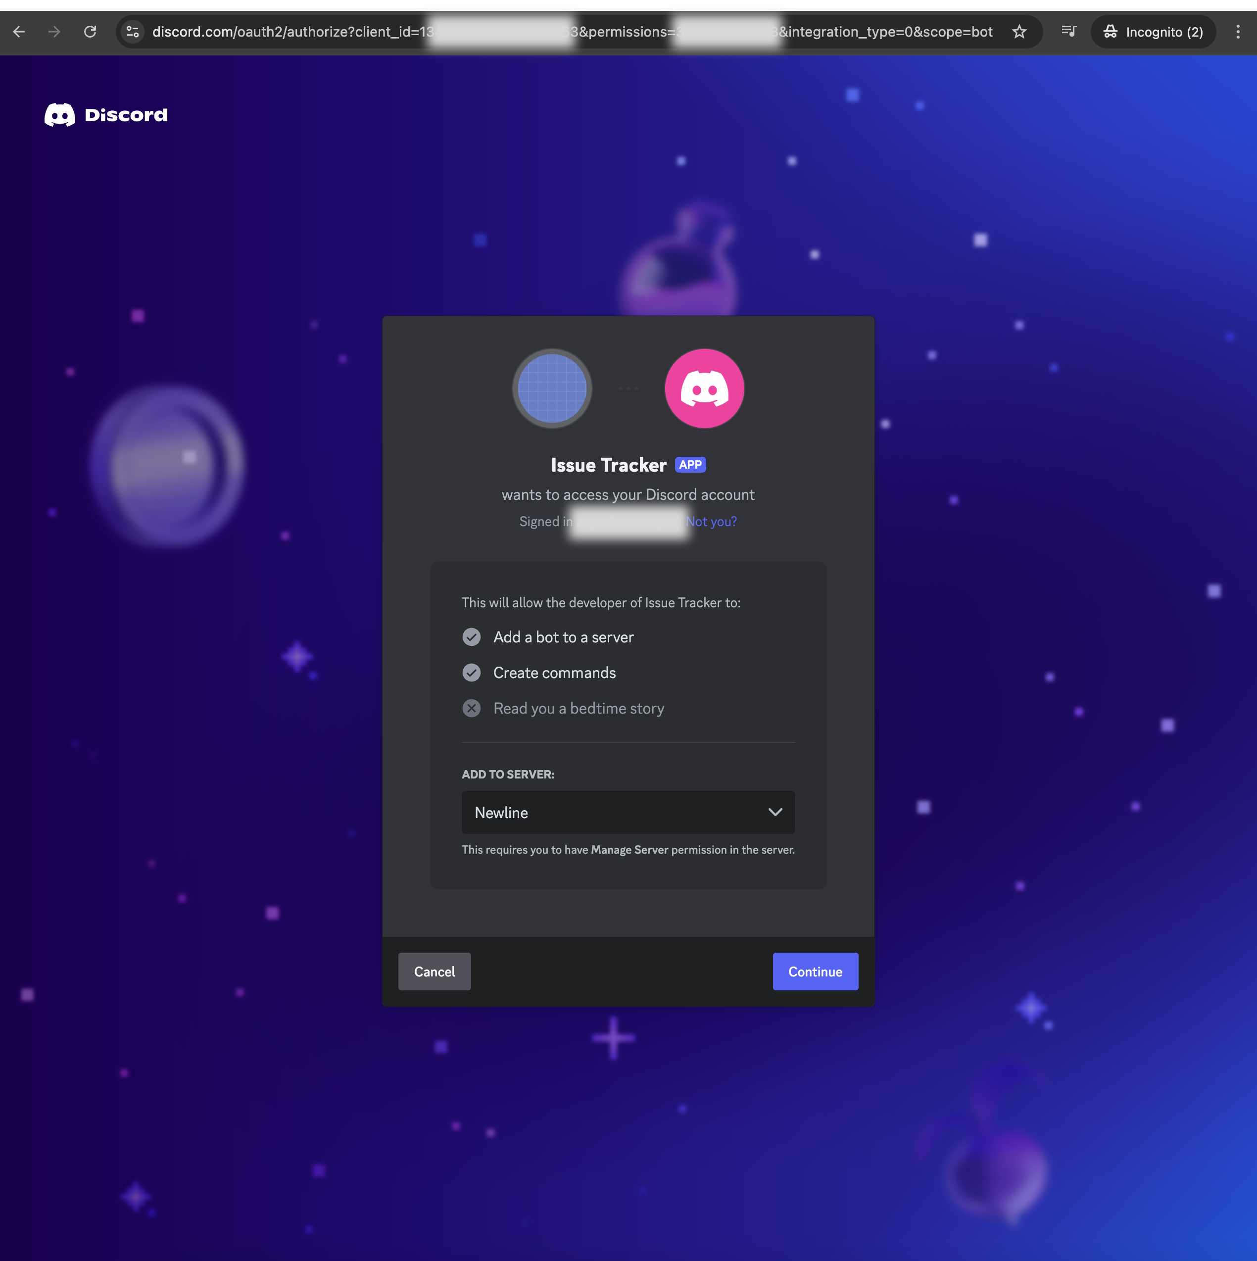Reload the page
The width and height of the screenshot is (1257, 1261).
click(90, 31)
